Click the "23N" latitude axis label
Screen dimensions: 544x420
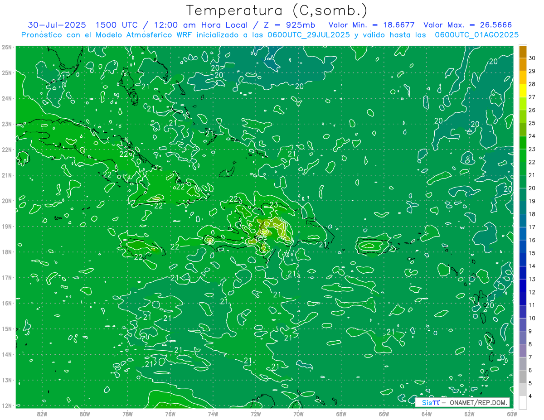(x=7, y=124)
